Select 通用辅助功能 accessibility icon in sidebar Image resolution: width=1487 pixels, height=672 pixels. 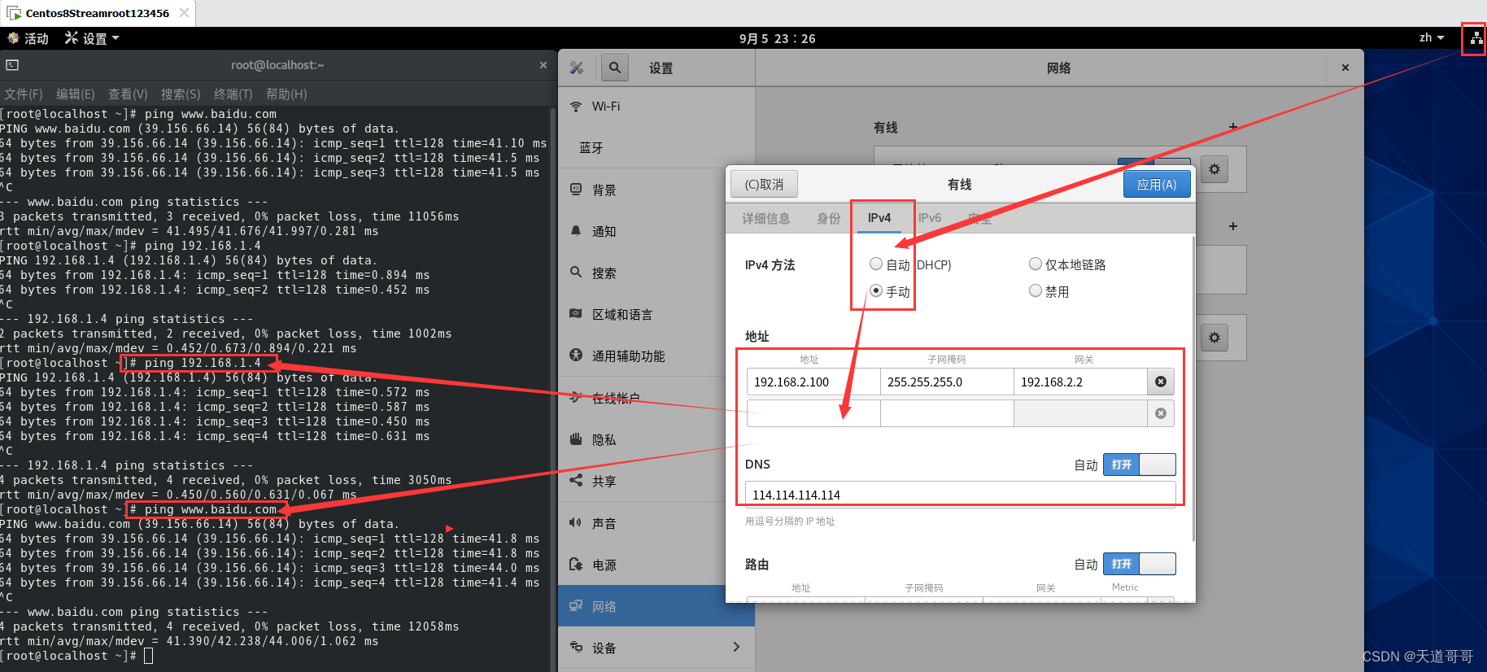pyautogui.click(x=576, y=356)
